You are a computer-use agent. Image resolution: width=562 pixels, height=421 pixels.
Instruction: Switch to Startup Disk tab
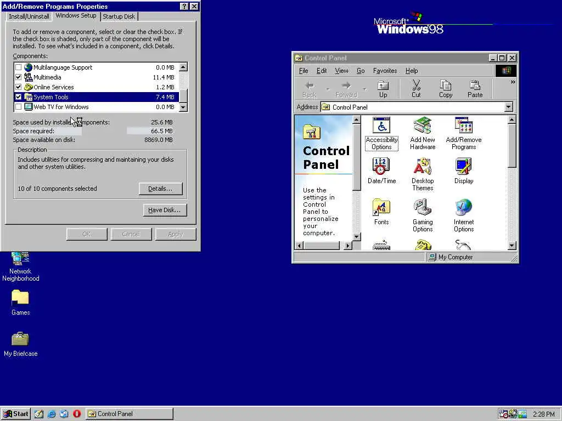[x=119, y=16]
